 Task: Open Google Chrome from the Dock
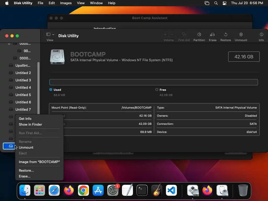click(x=83, y=190)
